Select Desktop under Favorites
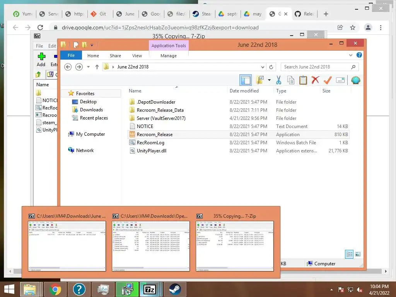 [x=88, y=102]
